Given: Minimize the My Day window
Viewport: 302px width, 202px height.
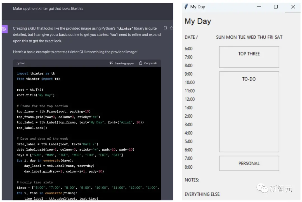Looking at the screenshot, I should (259, 7).
